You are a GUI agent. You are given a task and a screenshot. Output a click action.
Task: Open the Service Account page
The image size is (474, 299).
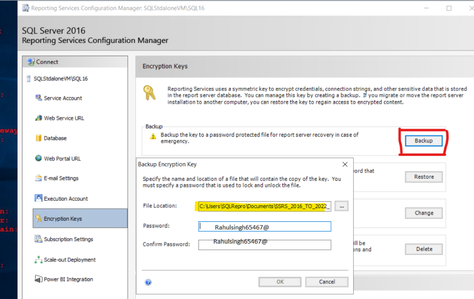pos(63,98)
